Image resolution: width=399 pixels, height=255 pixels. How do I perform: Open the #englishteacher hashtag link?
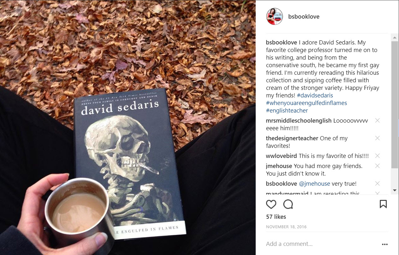coord(287,110)
